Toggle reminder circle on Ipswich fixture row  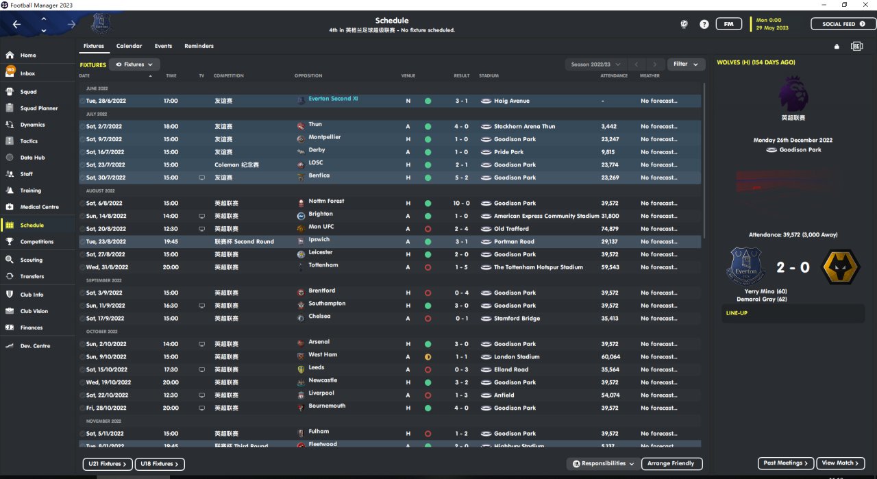pos(82,242)
